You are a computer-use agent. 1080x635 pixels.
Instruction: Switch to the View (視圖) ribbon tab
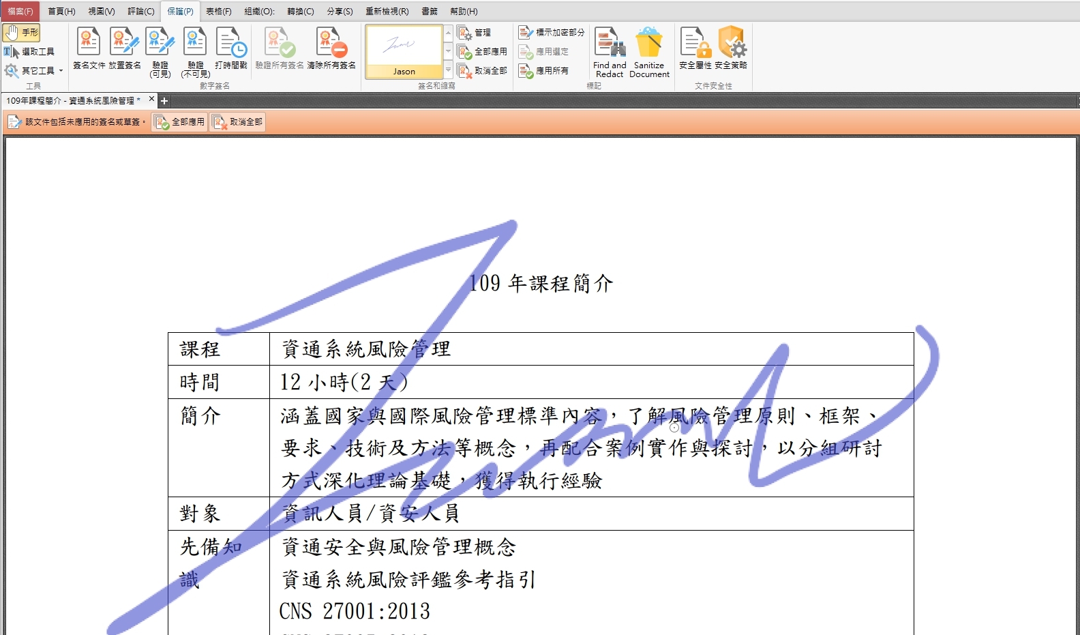[x=102, y=11]
